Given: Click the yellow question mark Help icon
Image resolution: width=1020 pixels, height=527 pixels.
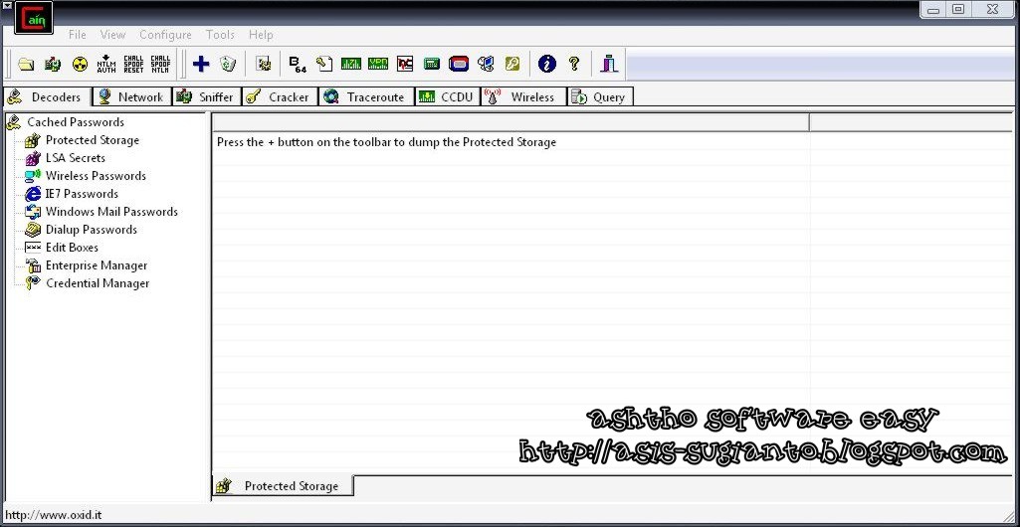Looking at the screenshot, I should pyautogui.click(x=574, y=64).
